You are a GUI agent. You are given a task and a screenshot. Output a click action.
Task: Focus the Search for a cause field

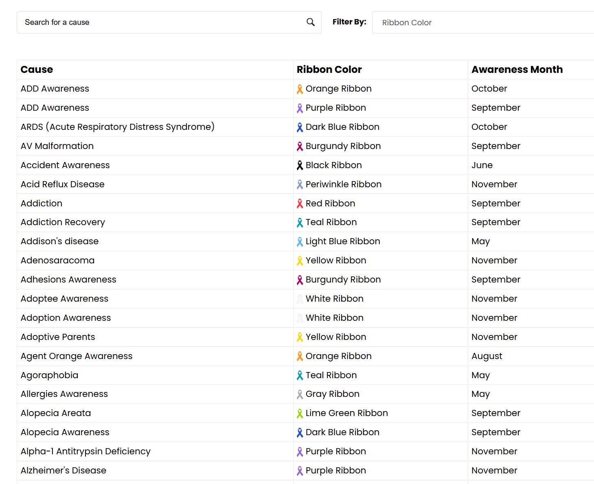(x=163, y=22)
